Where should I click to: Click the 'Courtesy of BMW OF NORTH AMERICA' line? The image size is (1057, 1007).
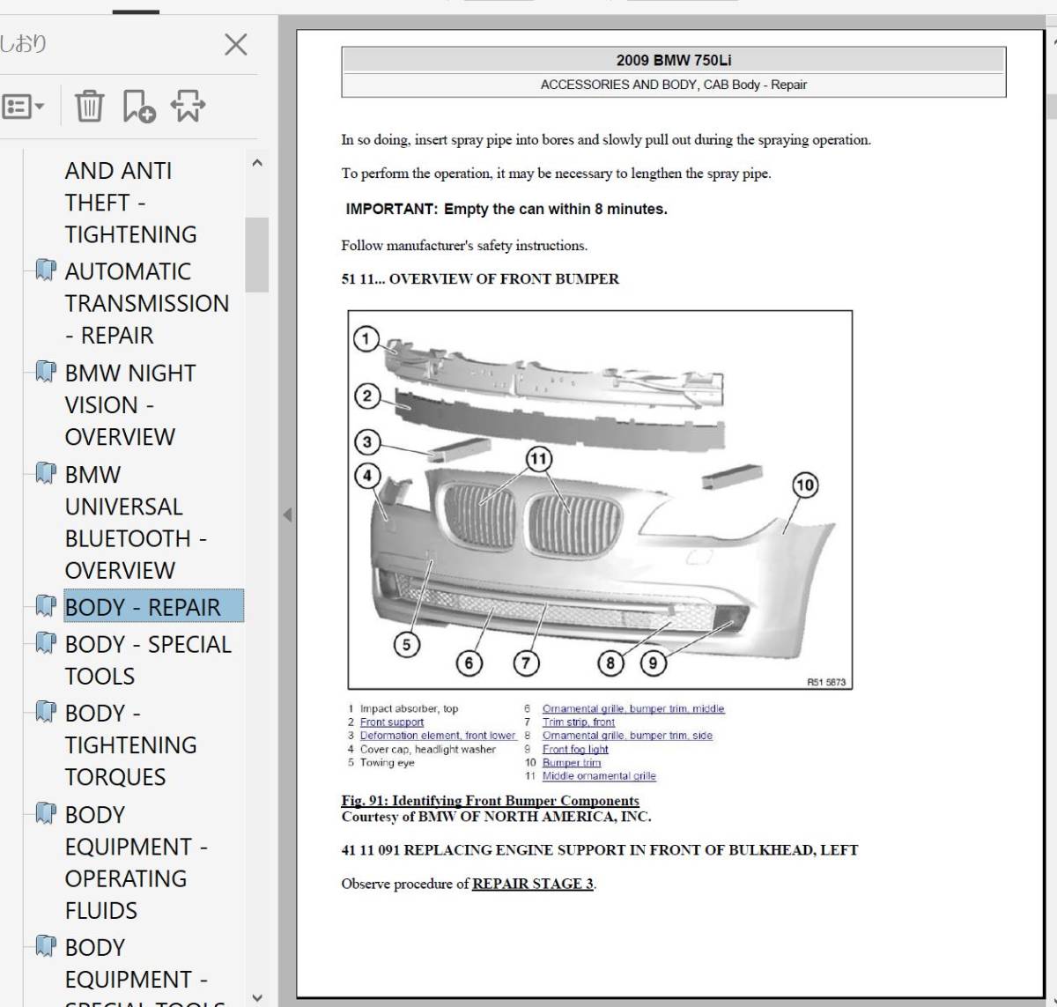click(x=496, y=817)
